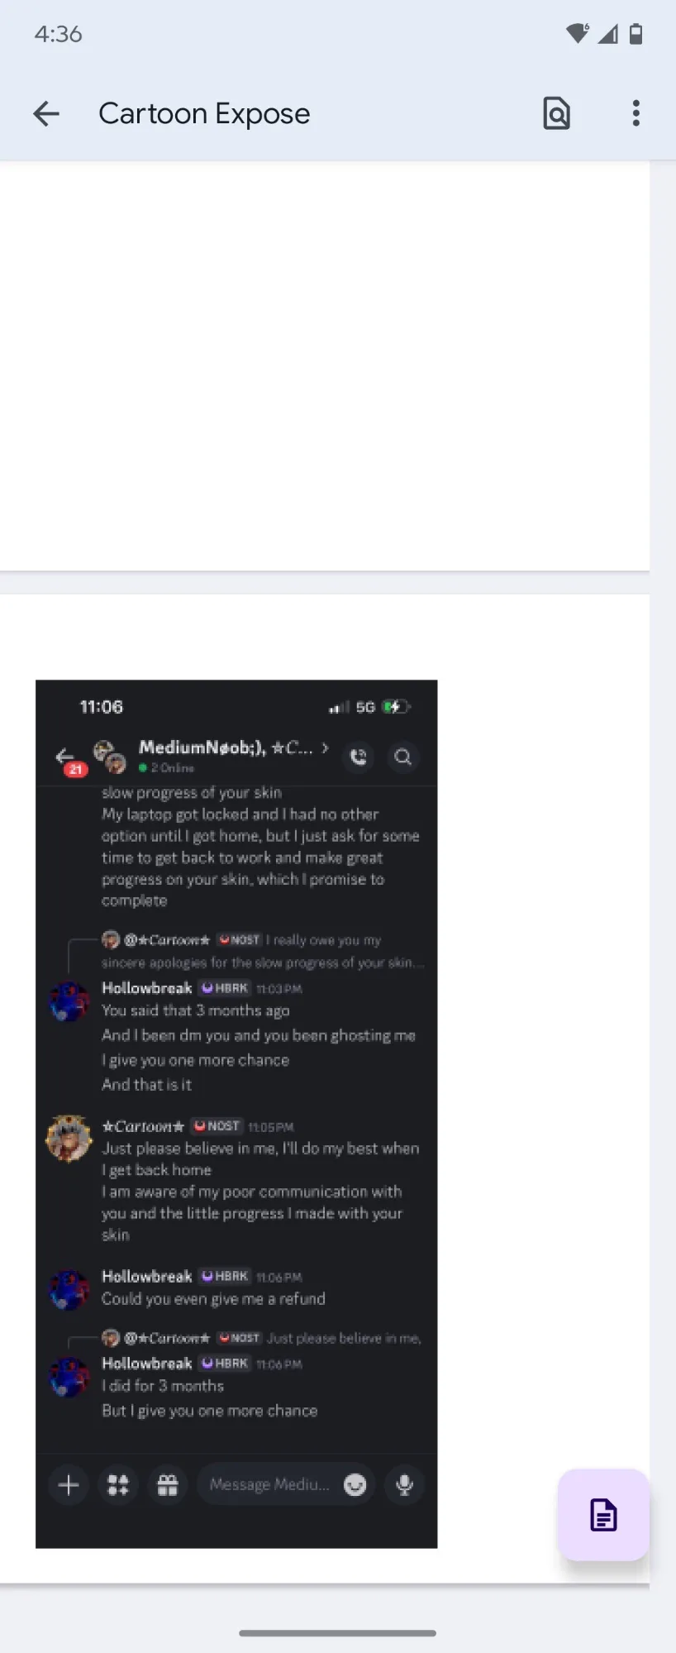Tap the four-dot apps icon in message bar
The width and height of the screenshot is (676, 1653).
(x=118, y=1485)
